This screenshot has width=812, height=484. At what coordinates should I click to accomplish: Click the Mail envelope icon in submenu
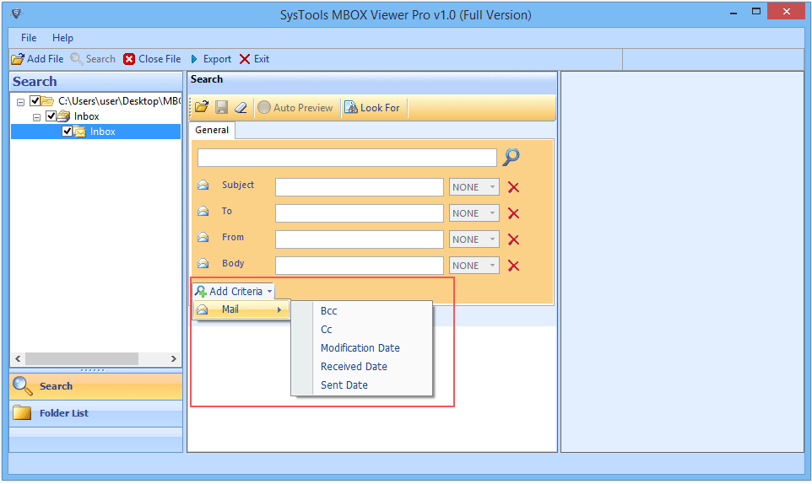203,309
